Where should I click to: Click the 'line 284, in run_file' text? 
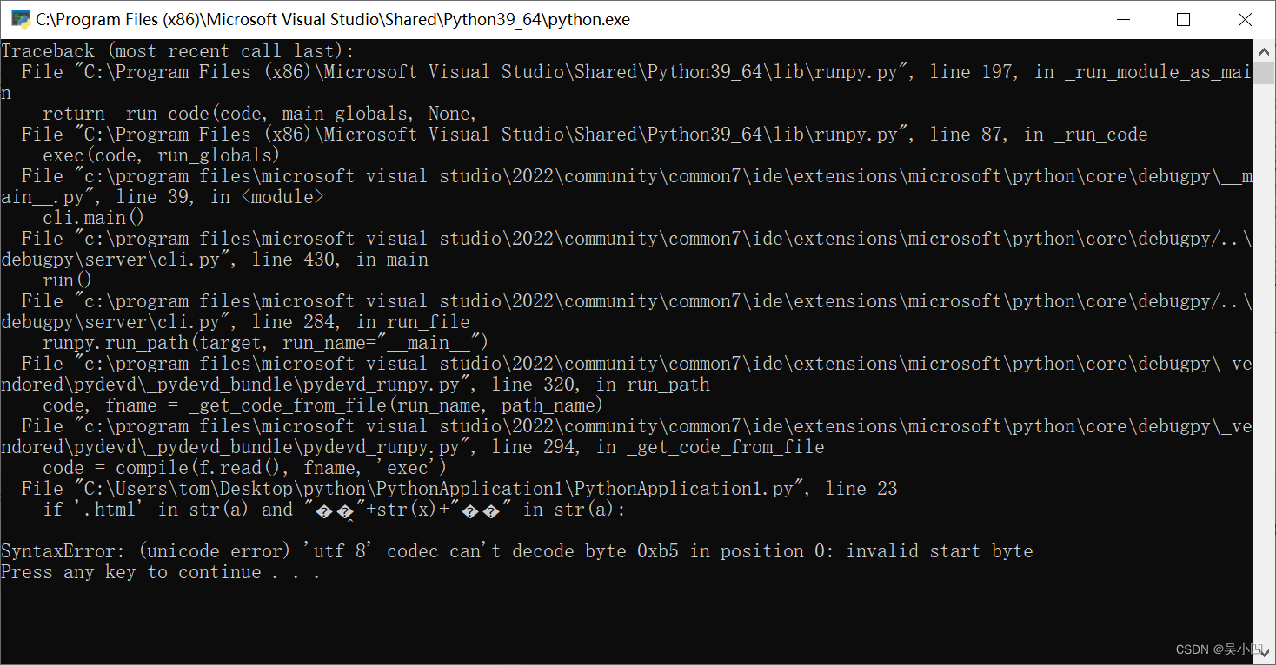point(361,322)
